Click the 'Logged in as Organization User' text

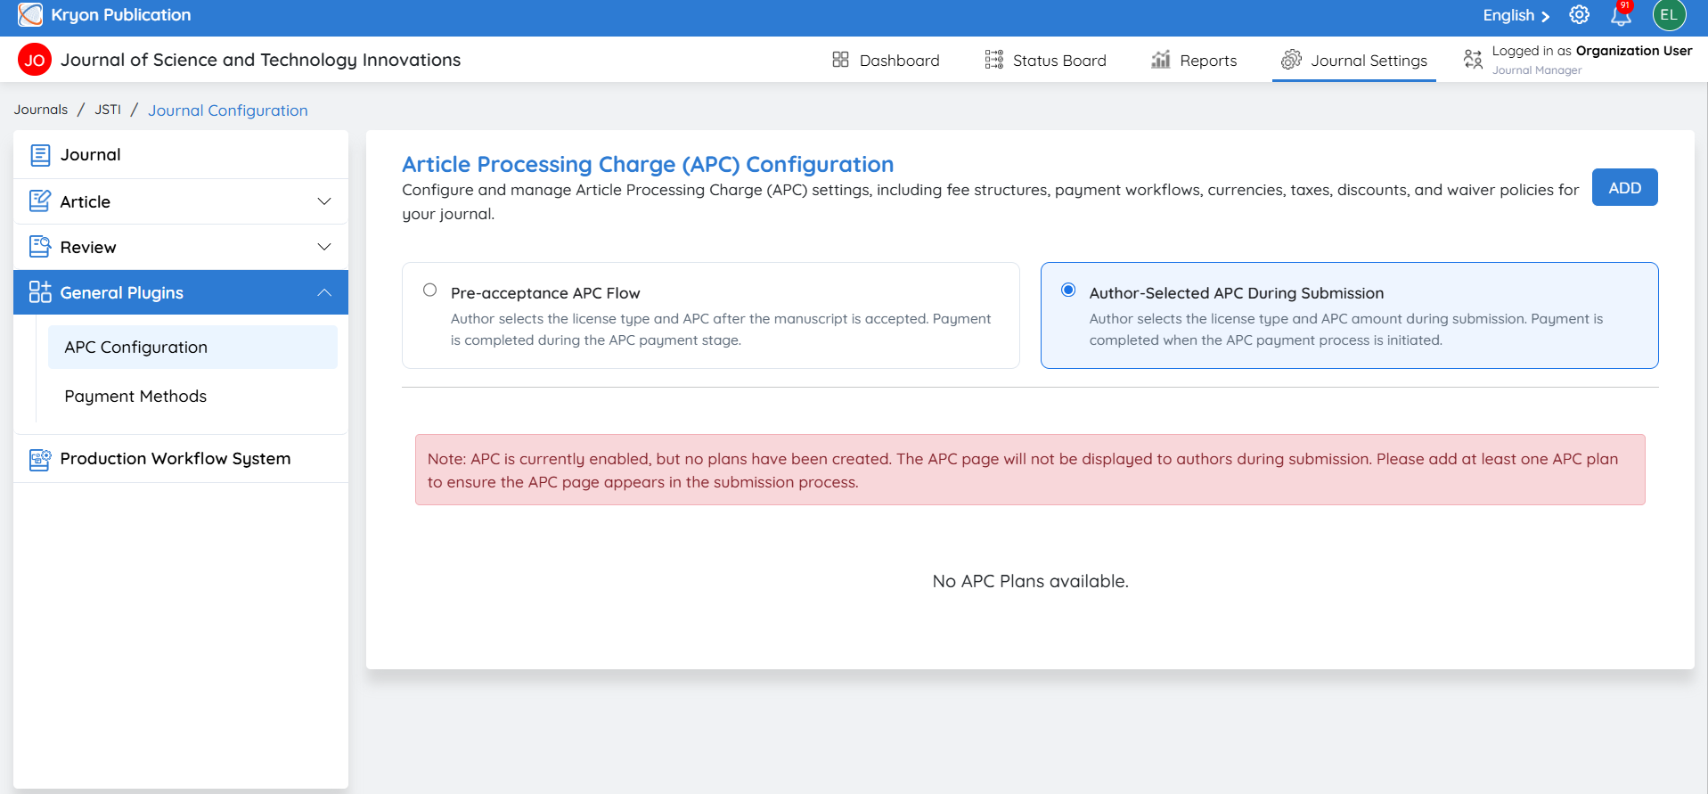[x=1592, y=51]
